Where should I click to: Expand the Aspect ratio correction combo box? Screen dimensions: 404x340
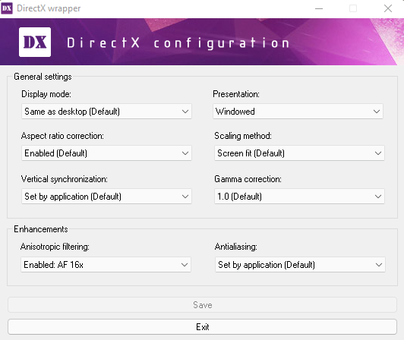click(106, 153)
